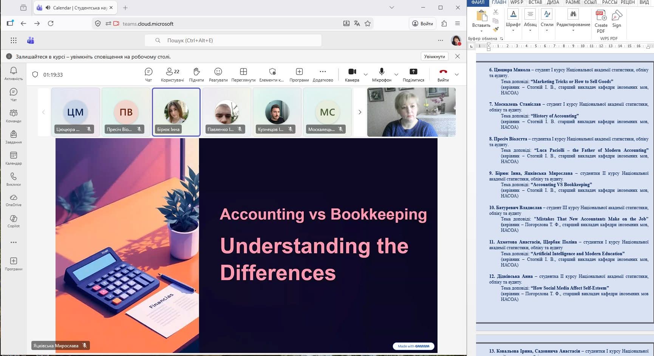This screenshot has height=356, width=654.
Task: Show the participants list (Користувачі)
Action: pos(172,74)
